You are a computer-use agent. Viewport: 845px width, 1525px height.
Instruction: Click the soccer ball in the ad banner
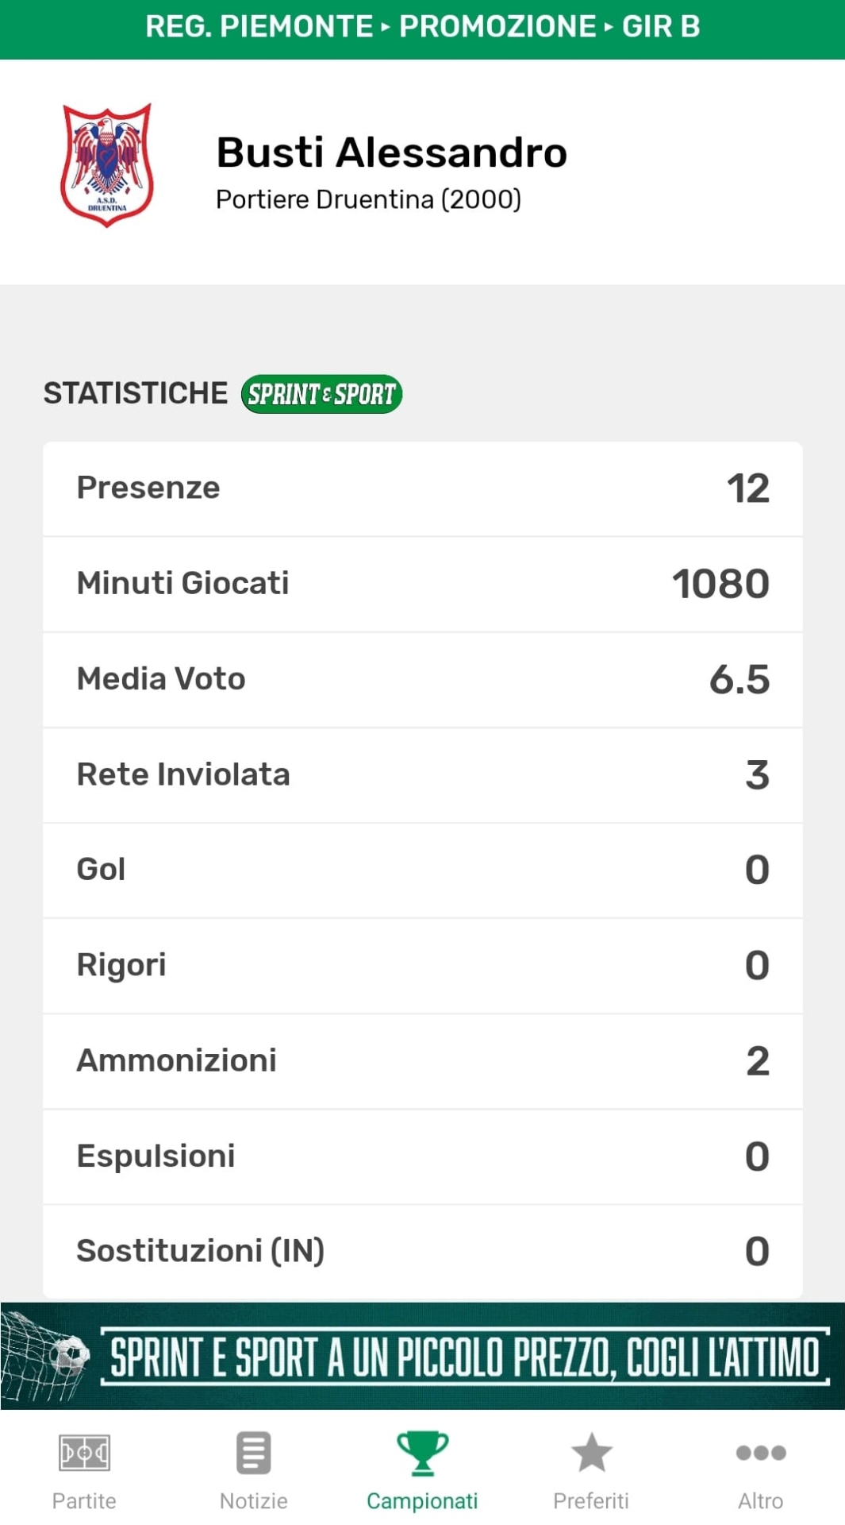pos(70,1354)
